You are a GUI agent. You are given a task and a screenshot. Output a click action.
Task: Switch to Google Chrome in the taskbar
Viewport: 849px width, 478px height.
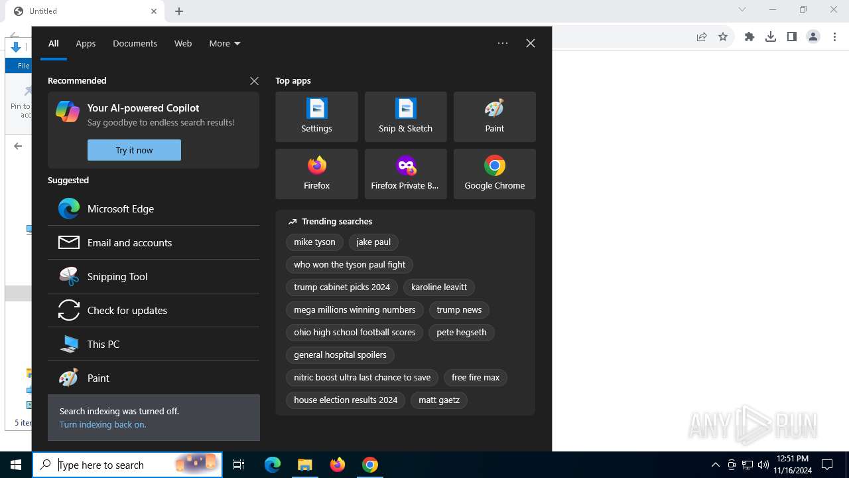point(370,465)
